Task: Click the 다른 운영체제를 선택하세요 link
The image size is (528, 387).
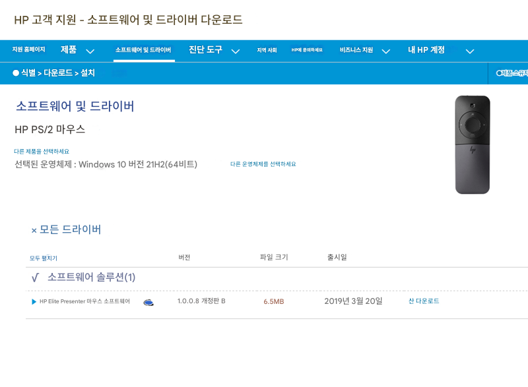Action: (x=263, y=164)
